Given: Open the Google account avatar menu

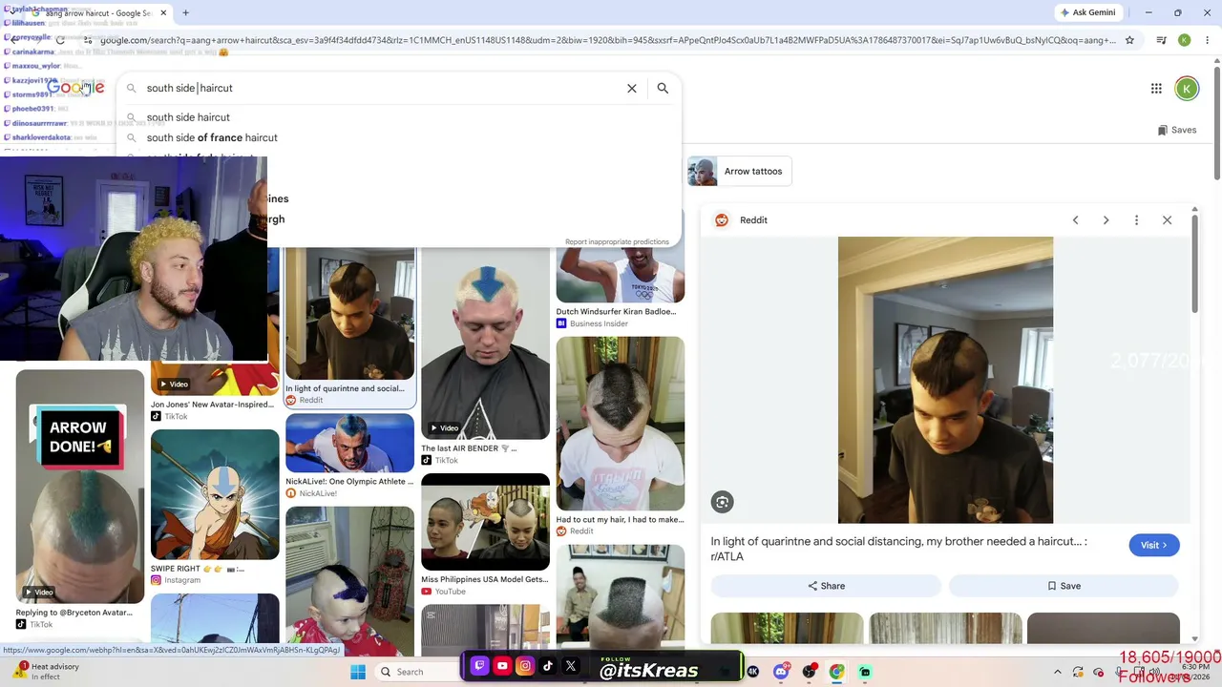Looking at the screenshot, I should 1187,89.
